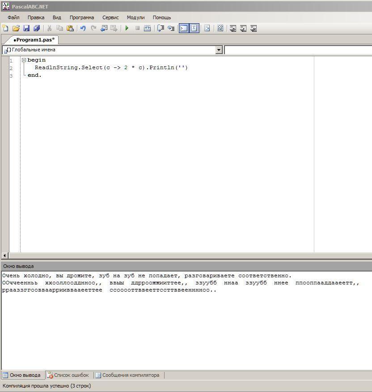Switch to the Сообщения компилятора tab
Screen dimensions: 372x392
click(130, 375)
